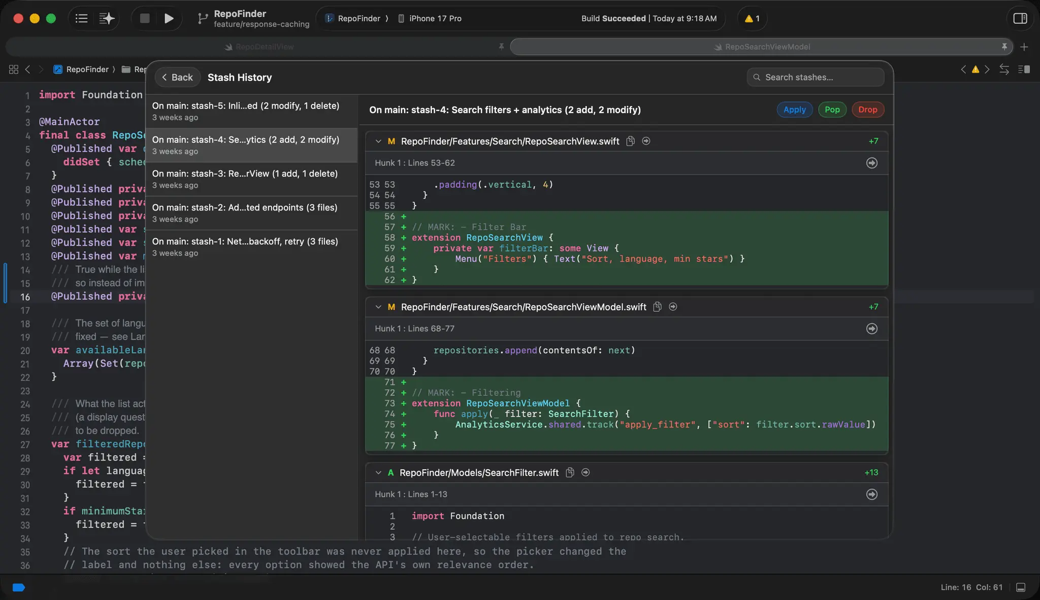Open the related items grid icon

[14, 69]
